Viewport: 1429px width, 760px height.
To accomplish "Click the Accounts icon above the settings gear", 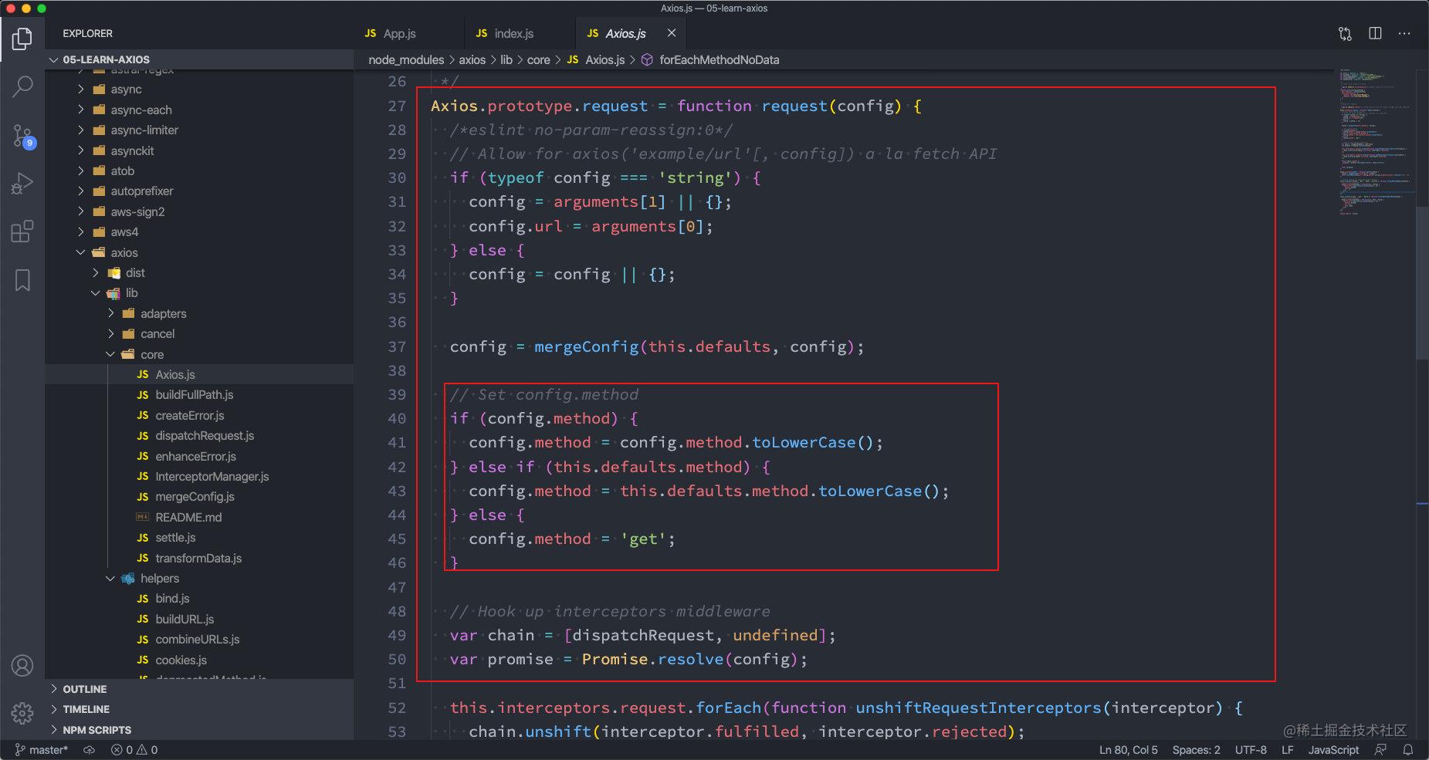I will [22, 665].
